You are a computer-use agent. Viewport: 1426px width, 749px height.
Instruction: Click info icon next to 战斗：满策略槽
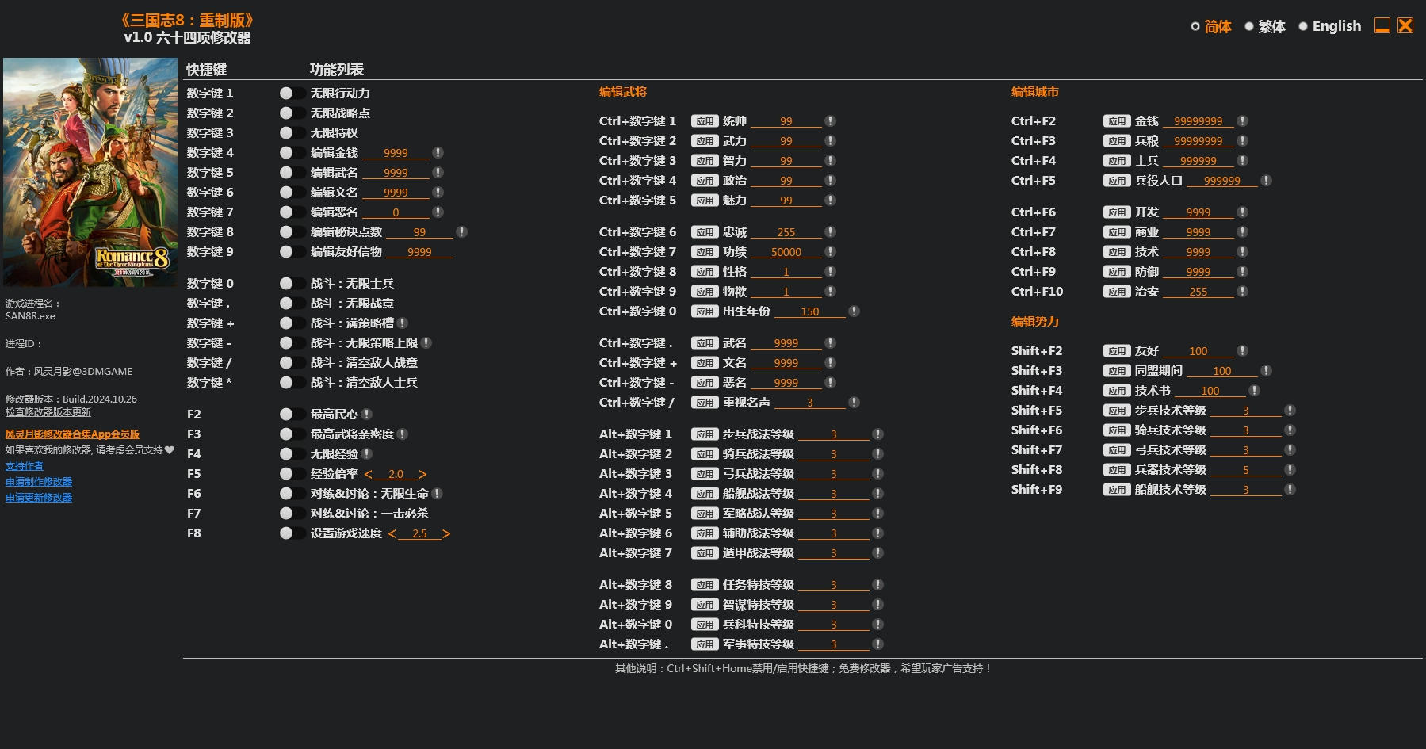(x=403, y=323)
